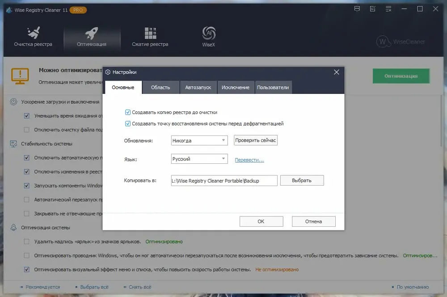Image resolution: width=447 pixels, height=297 pixels.
Task: Open the menu list icon in title bar
Action: 388,9
